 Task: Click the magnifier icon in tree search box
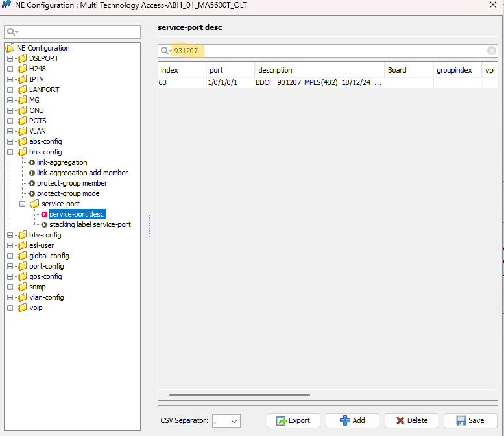pos(12,32)
